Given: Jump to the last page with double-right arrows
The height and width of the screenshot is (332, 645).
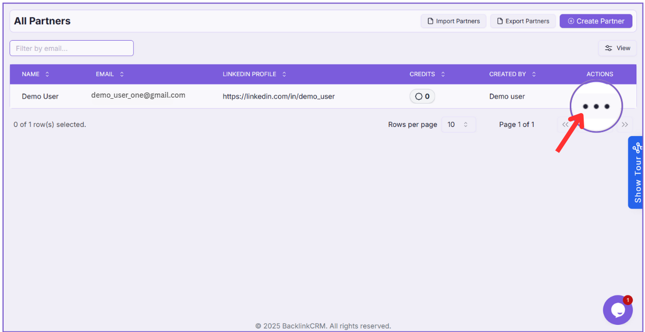Looking at the screenshot, I should coord(625,124).
